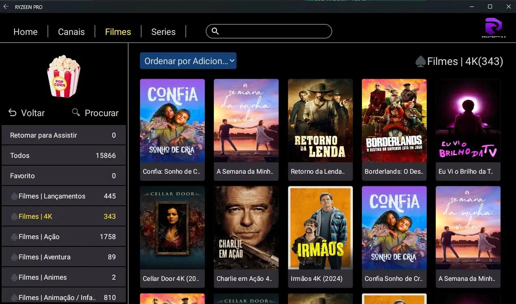Open the Ordenar por Adicion dropdown
Screen dimensions: 516x304
coord(188,61)
